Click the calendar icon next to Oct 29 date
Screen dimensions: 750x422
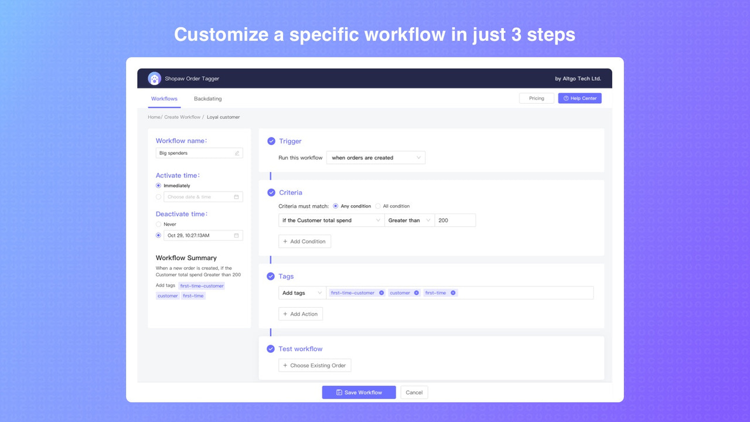[237, 235]
